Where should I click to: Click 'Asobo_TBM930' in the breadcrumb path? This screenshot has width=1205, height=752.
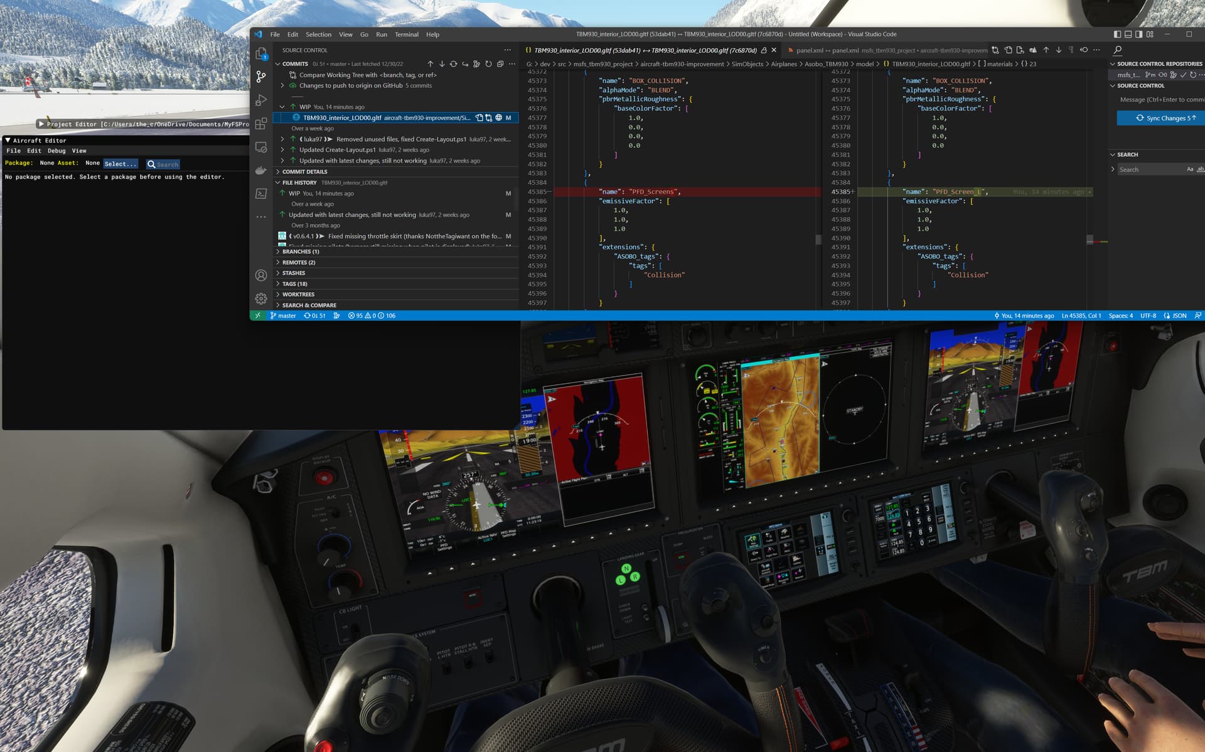pyautogui.click(x=827, y=64)
